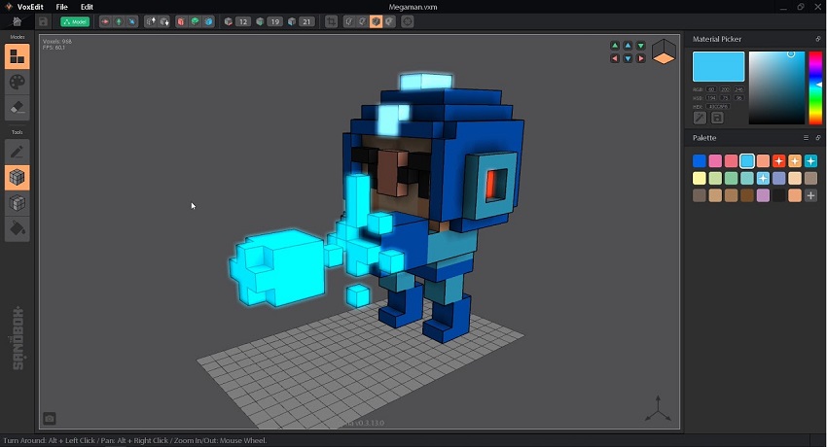Select the fourth shaded cube display mode

[x=390, y=21]
